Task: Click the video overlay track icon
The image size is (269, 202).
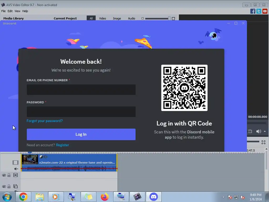Action: 15,186
